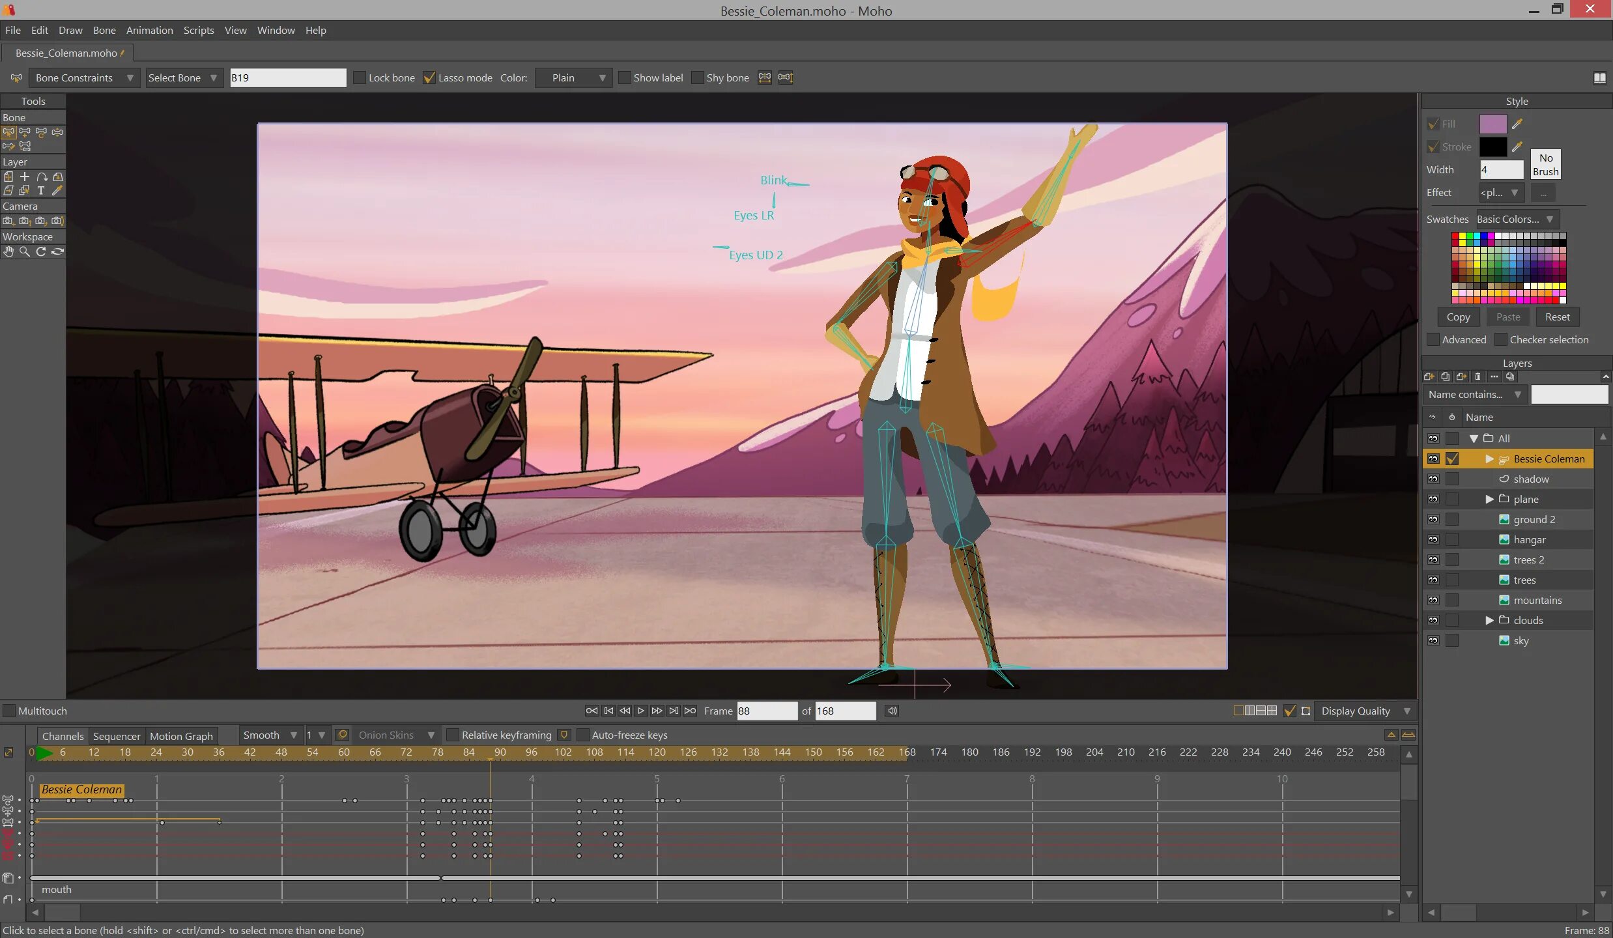
Task: Select the Layer text tool
Action: point(41,191)
